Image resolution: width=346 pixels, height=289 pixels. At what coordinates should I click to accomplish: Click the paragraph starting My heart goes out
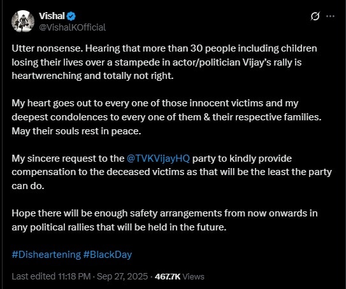click(x=166, y=117)
